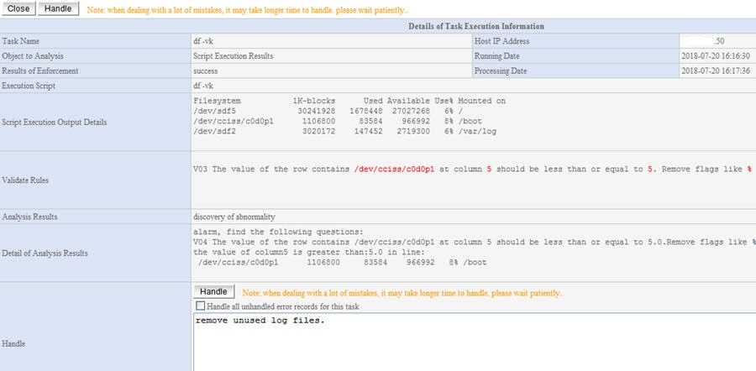
Task: Click the 'Analysis Results' label
Action: (29, 217)
